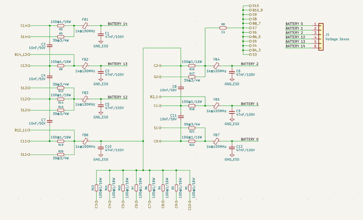Select ferrite bead FB3 symbol

(x=85, y=99)
